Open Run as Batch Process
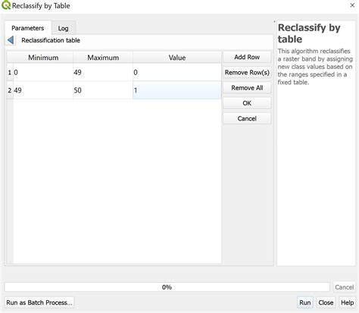The width and height of the screenshot is (359, 313). coord(39,302)
